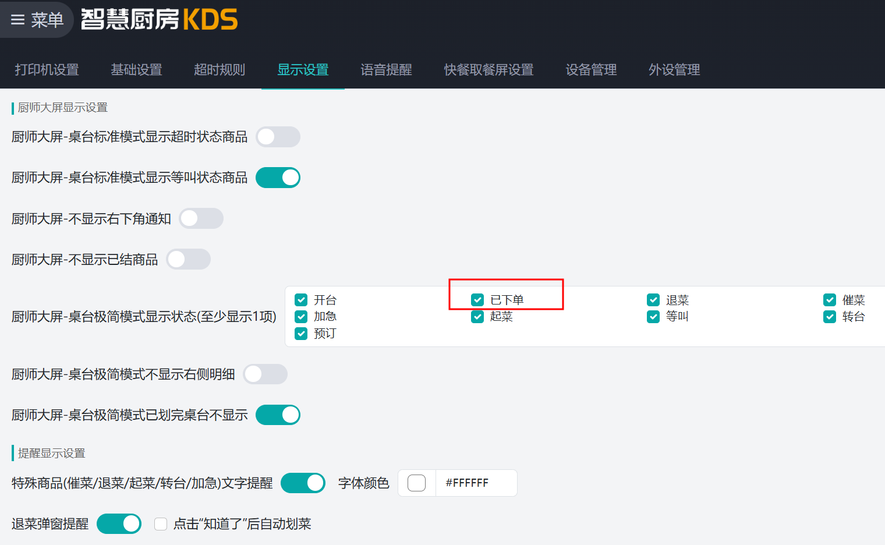Switch to 打印机设置 tab

pos(47,70)
